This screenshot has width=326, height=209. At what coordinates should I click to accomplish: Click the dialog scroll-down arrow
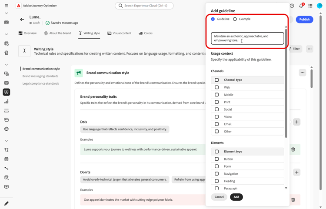[286, 188]
